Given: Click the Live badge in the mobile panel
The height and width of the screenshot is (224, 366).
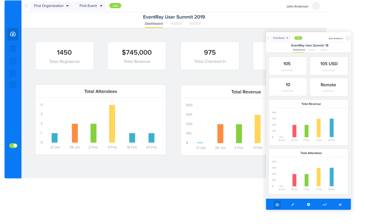Looking at the screenshot, I should 298,38.
